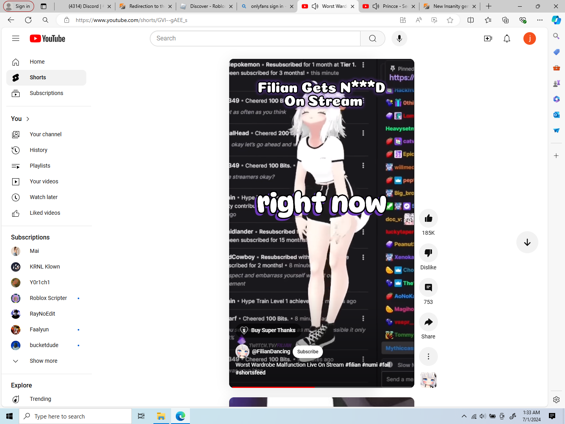Click the FilianDancing channel avatar
The image size is (565, 424).
(x=242, y=351)
